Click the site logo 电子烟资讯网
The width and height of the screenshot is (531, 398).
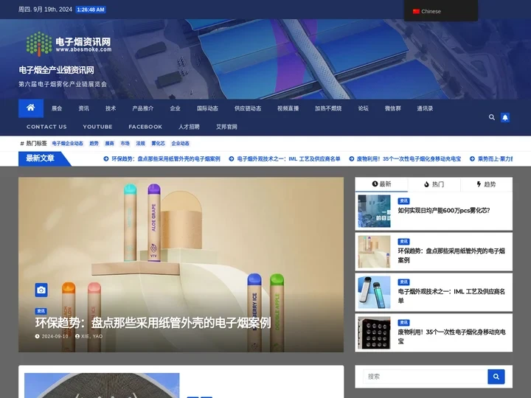tap(69, 44)
